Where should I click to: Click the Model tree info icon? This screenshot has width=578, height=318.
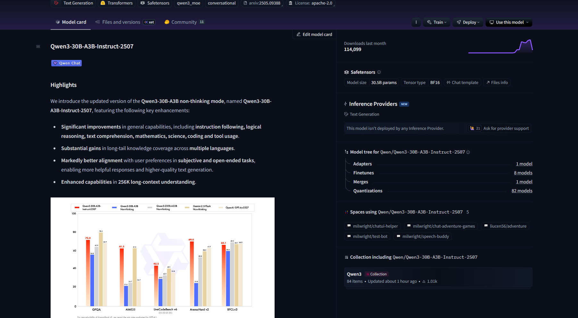[x=468, y=152]
